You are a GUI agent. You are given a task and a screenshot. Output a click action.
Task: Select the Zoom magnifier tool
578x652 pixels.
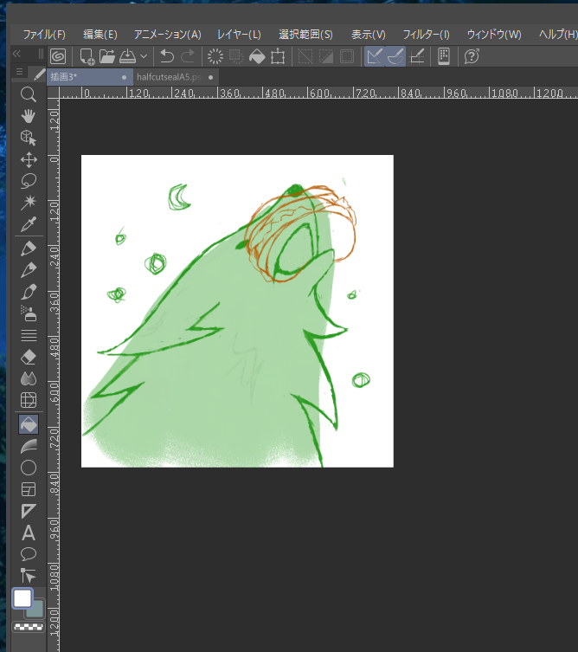29,94
